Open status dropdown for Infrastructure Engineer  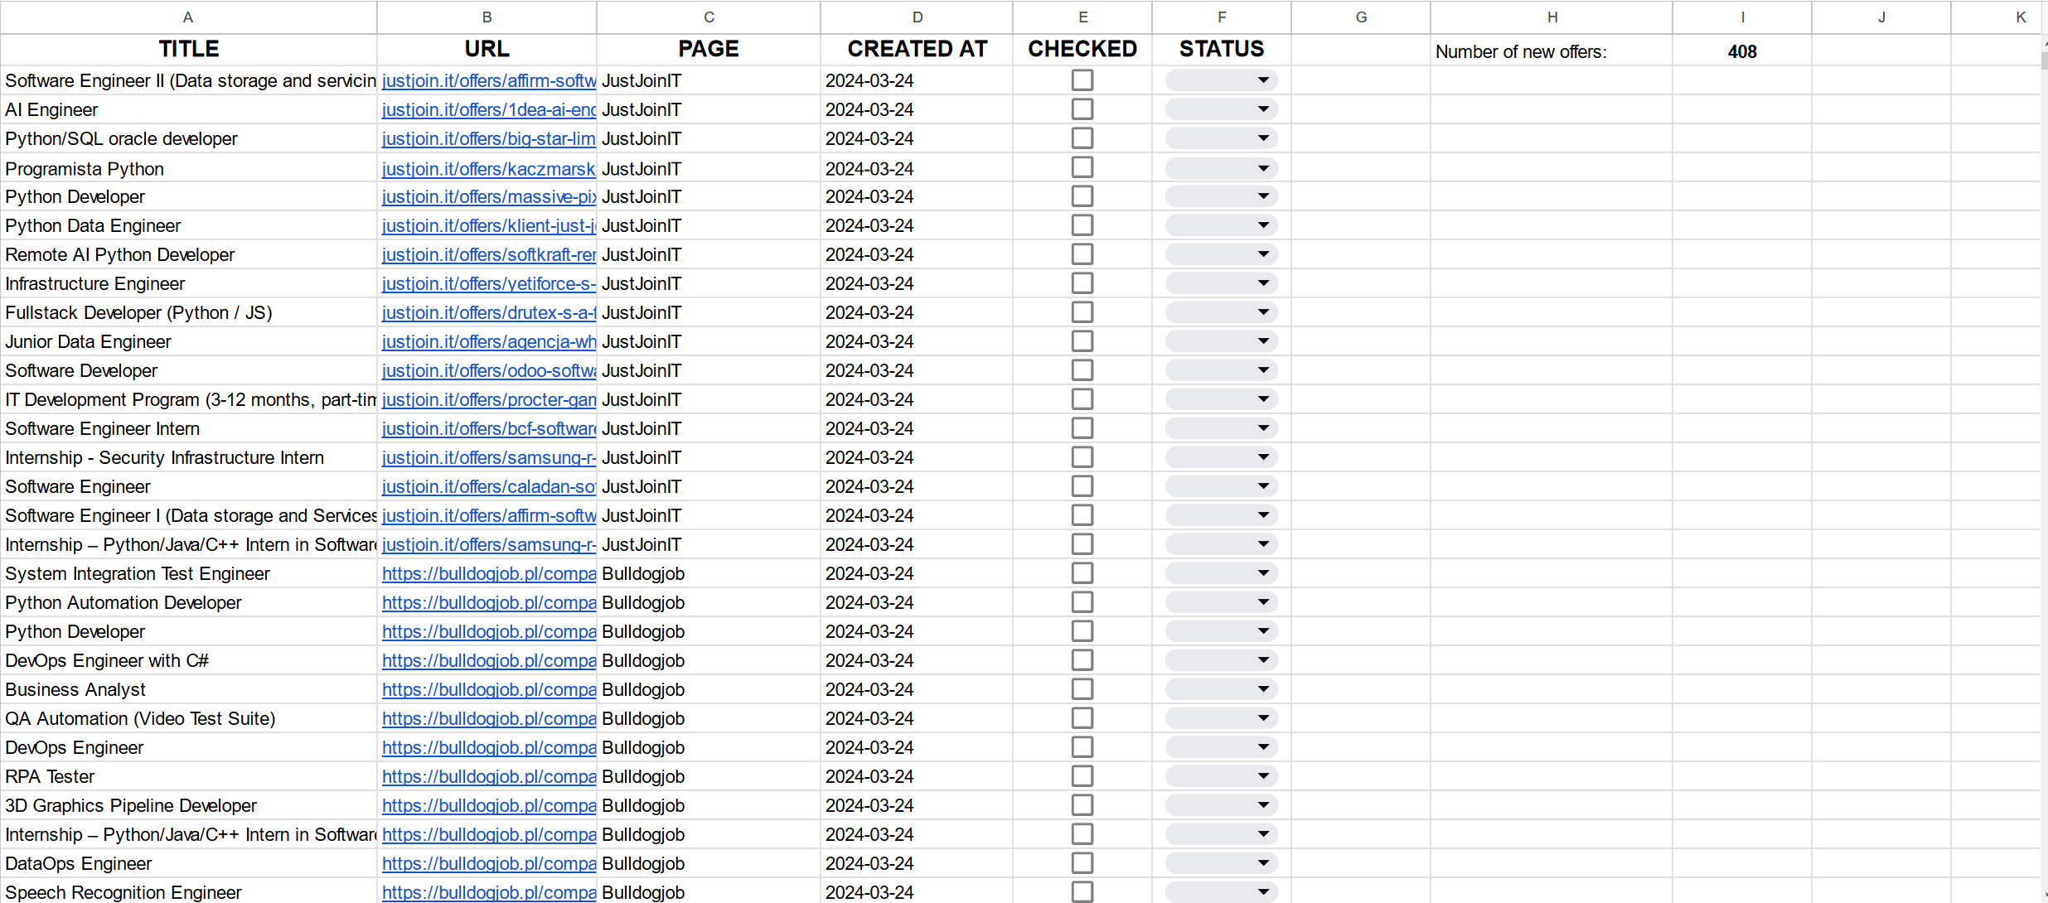pos(1262,283)
